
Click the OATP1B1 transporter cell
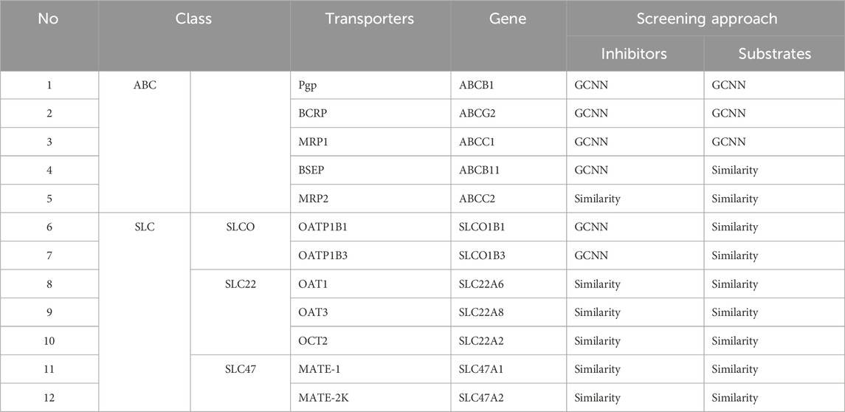coord(370,227)
